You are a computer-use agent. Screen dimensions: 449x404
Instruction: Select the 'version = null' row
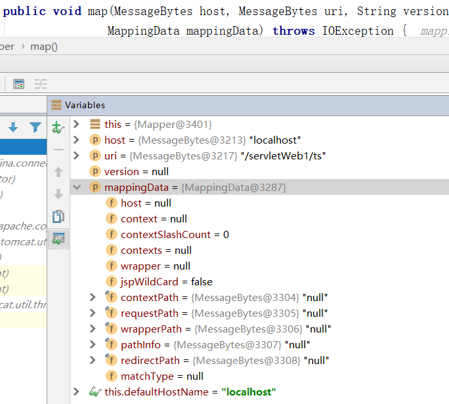(x=259, y=172)
